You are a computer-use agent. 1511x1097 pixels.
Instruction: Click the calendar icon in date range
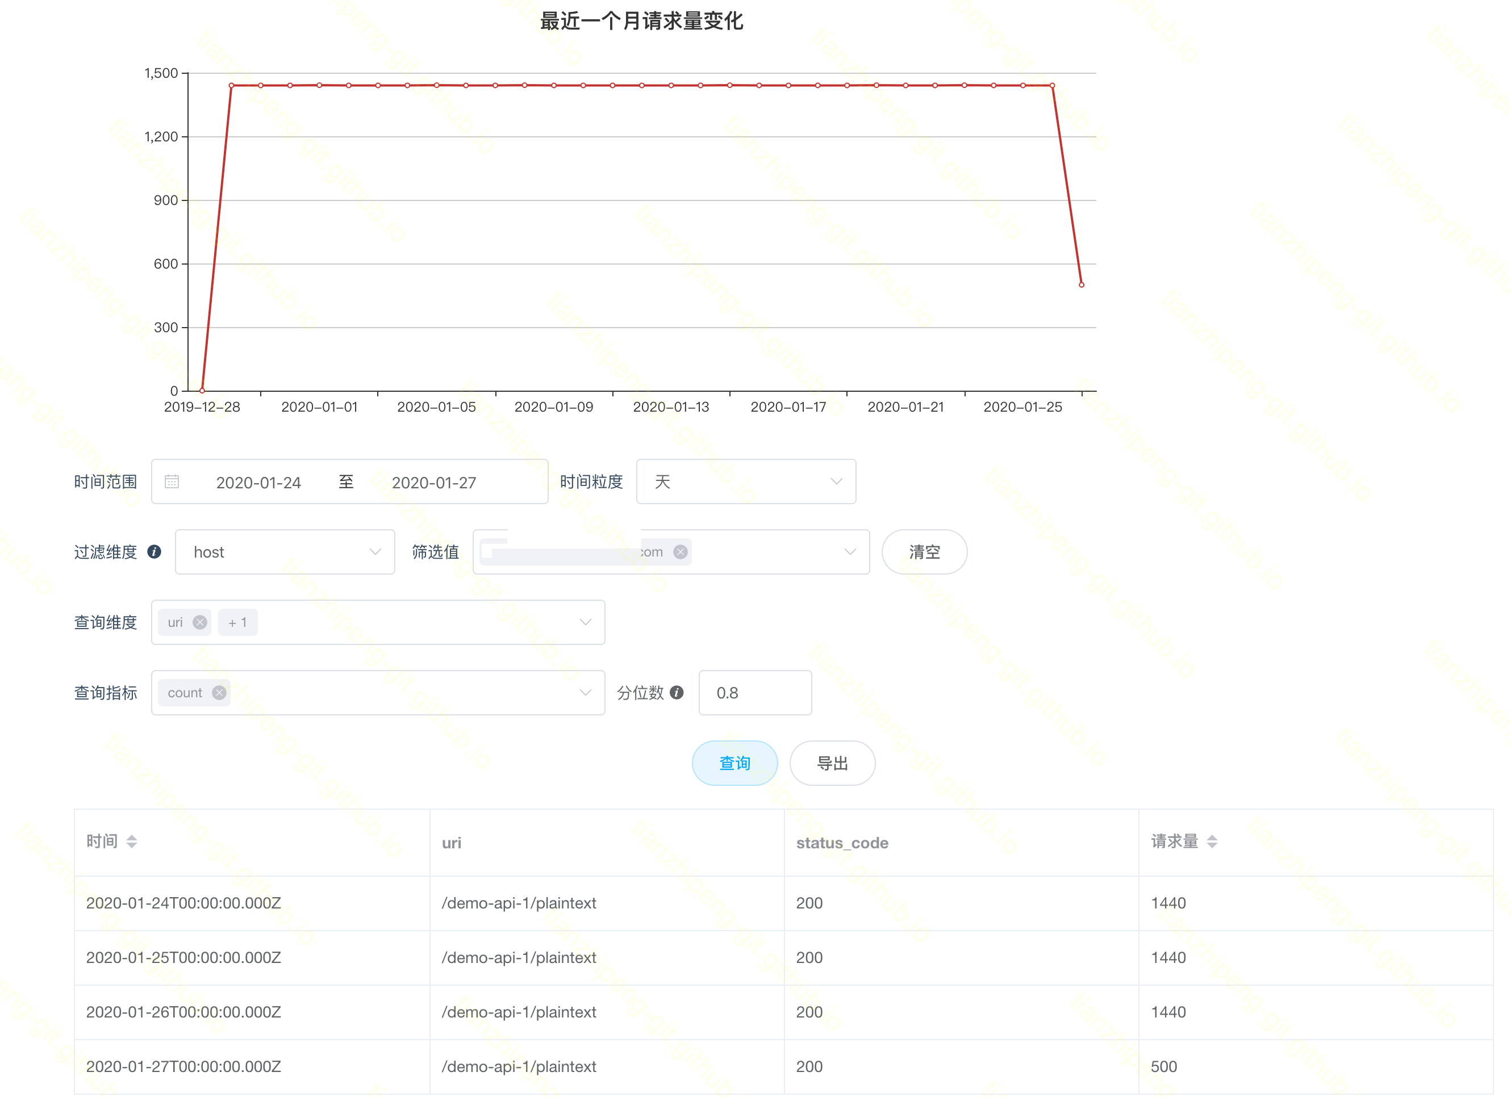click(172, 481)
